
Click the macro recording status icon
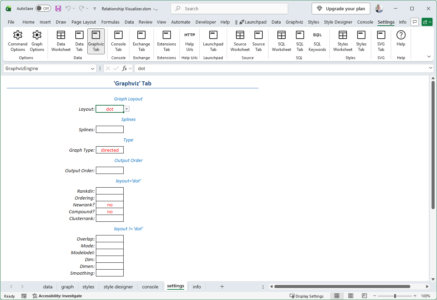tap(24, 296)
